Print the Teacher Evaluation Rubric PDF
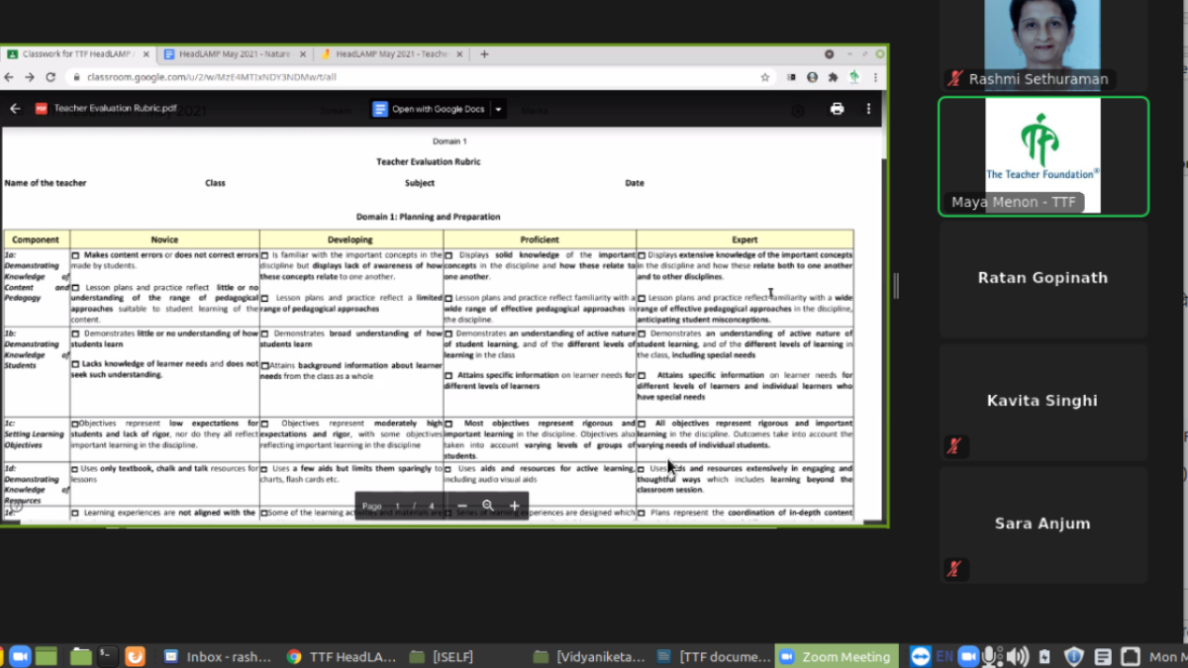The image size is (1188, 668). point(837,109)
